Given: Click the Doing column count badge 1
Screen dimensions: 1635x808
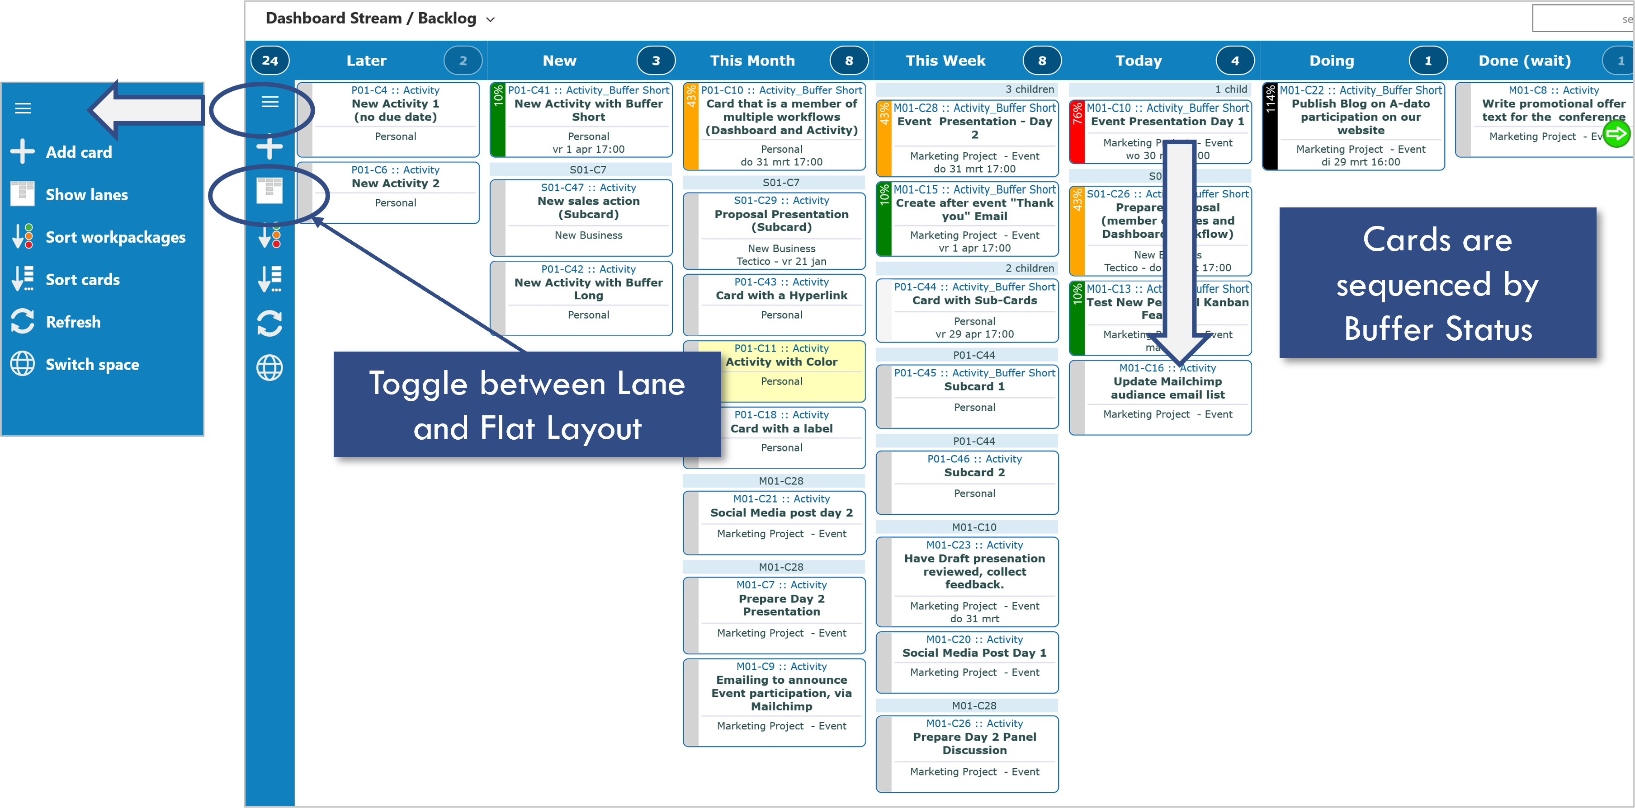Looking at the screenshot, I should pos(1427,61).
